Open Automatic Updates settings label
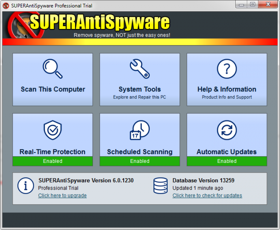This screenshot has height=230, width=280. click(x=227, y=152)
